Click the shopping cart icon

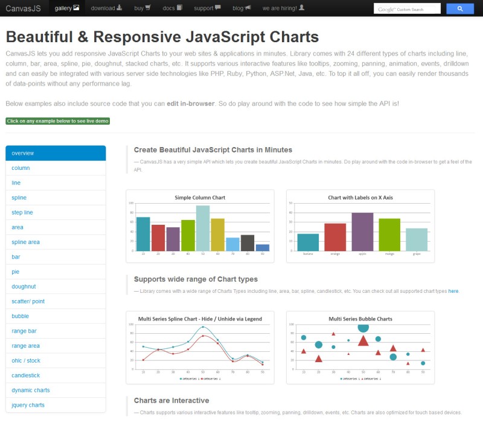pos(147,7)
